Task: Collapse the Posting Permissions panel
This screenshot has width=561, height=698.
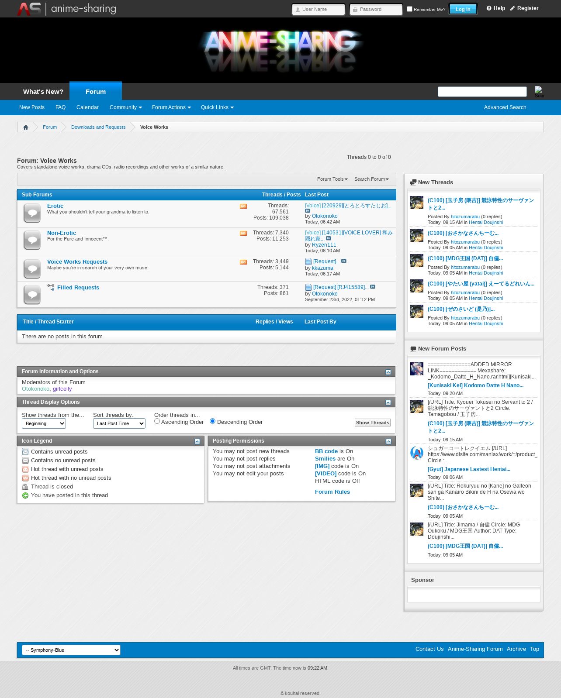Action: pyautogui.click(x=388, y=441)
